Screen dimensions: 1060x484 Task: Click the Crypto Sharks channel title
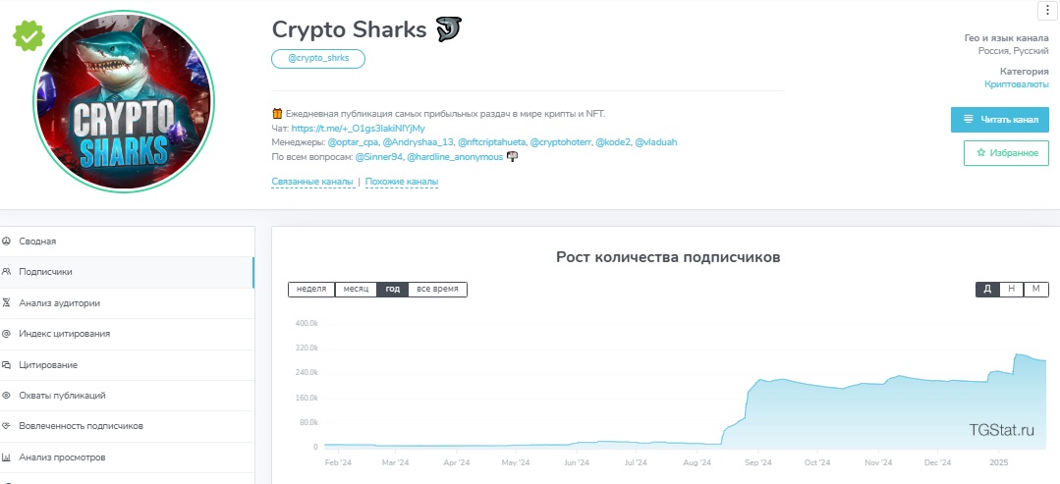350,29
